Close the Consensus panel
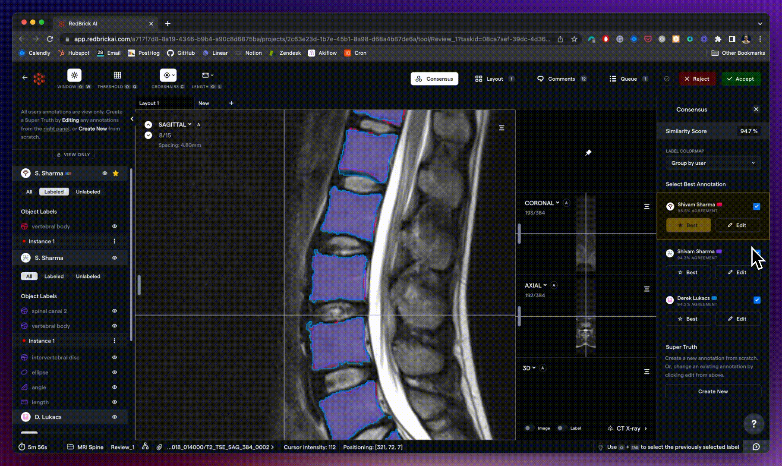The height and width of the screenshot is (466, 782). pyautogui.click(x=756, y=110)
